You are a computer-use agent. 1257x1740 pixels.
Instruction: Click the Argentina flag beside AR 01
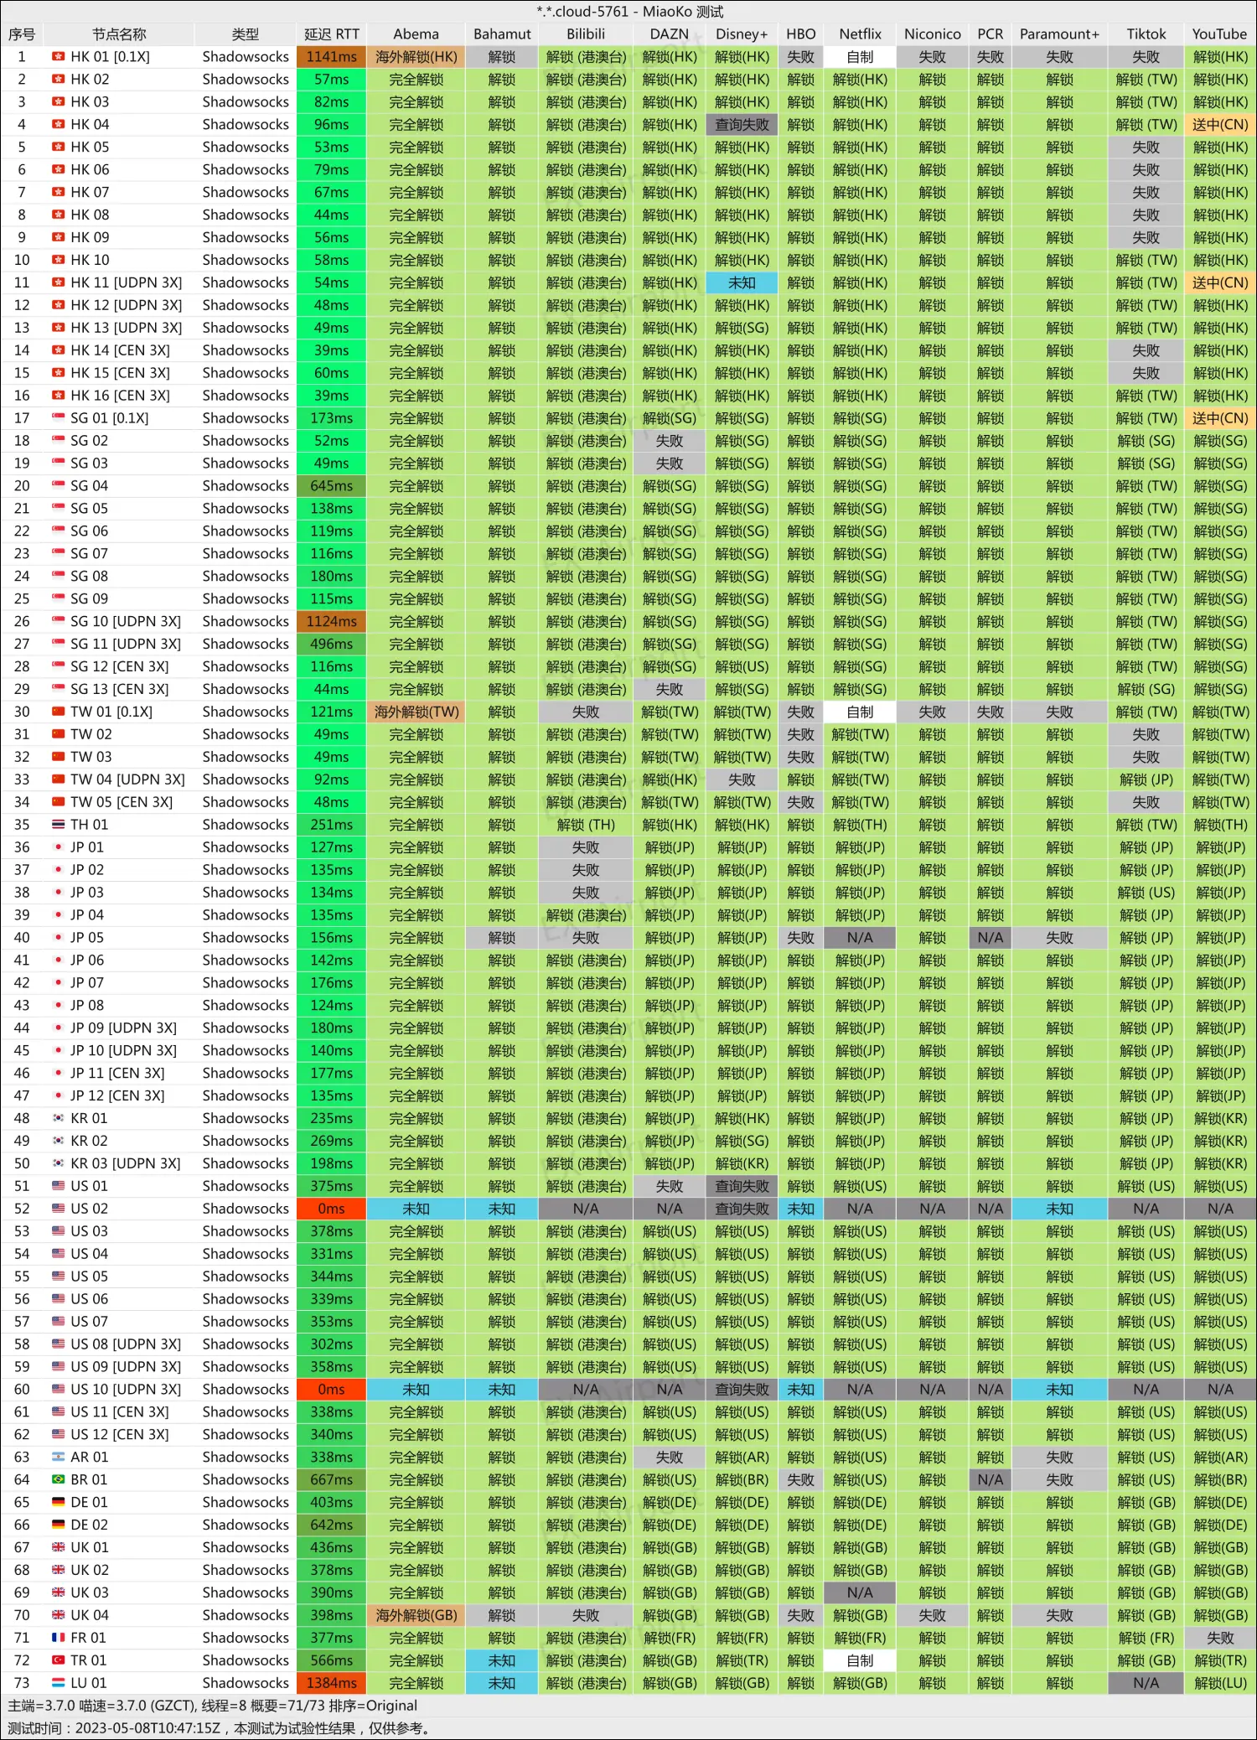coord(58,1457)
